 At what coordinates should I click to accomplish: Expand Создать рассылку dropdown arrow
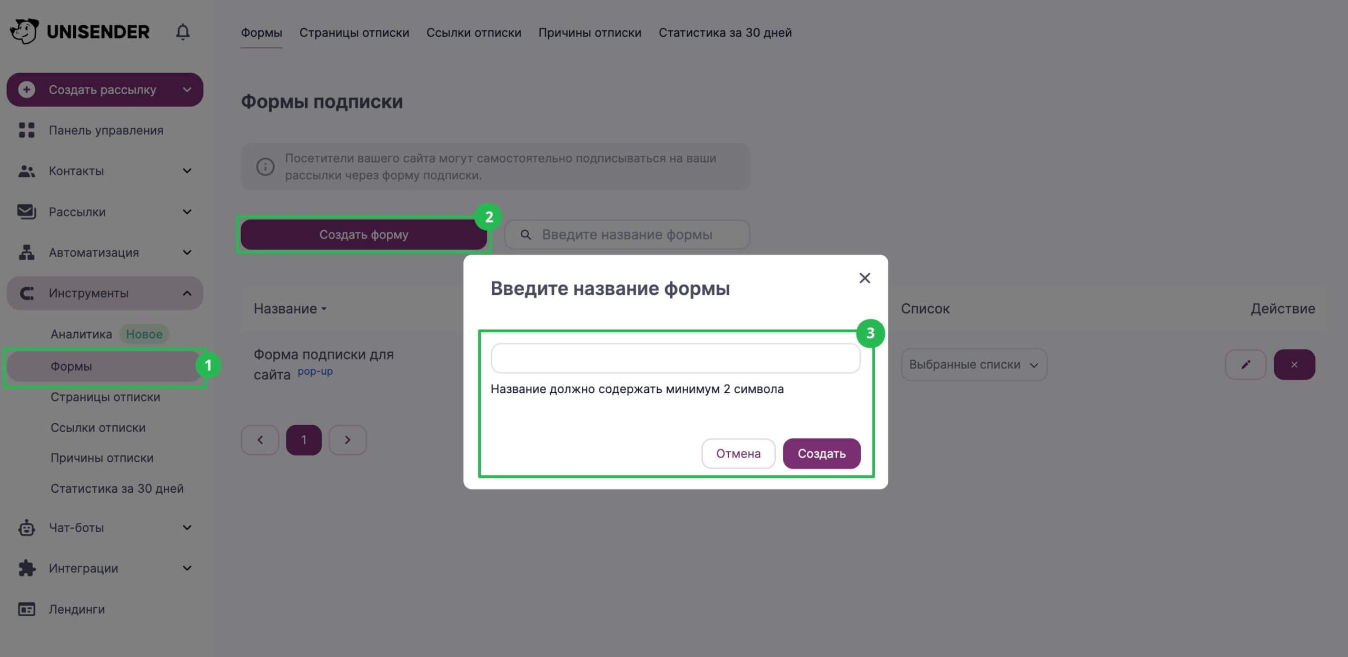(x=187, y=89)
